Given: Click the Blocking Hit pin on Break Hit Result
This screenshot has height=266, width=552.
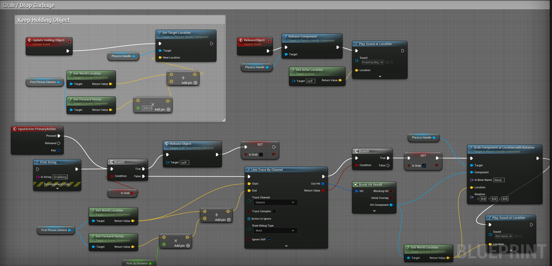Looking at the screenshot, I should (x=391, y=191).
